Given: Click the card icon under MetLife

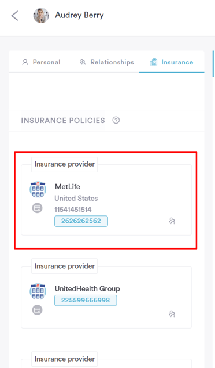Looking at the screenshot, I should [37, 208].
